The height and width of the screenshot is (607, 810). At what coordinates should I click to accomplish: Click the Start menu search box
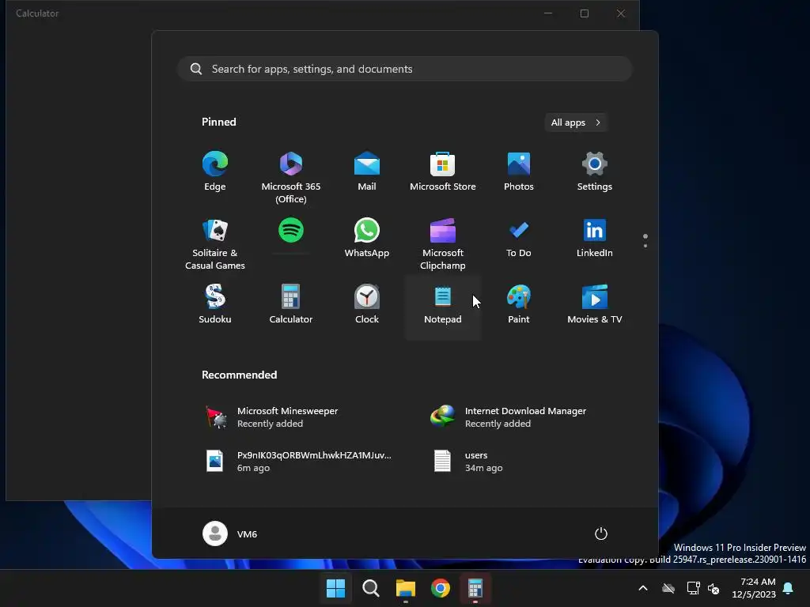404,69
